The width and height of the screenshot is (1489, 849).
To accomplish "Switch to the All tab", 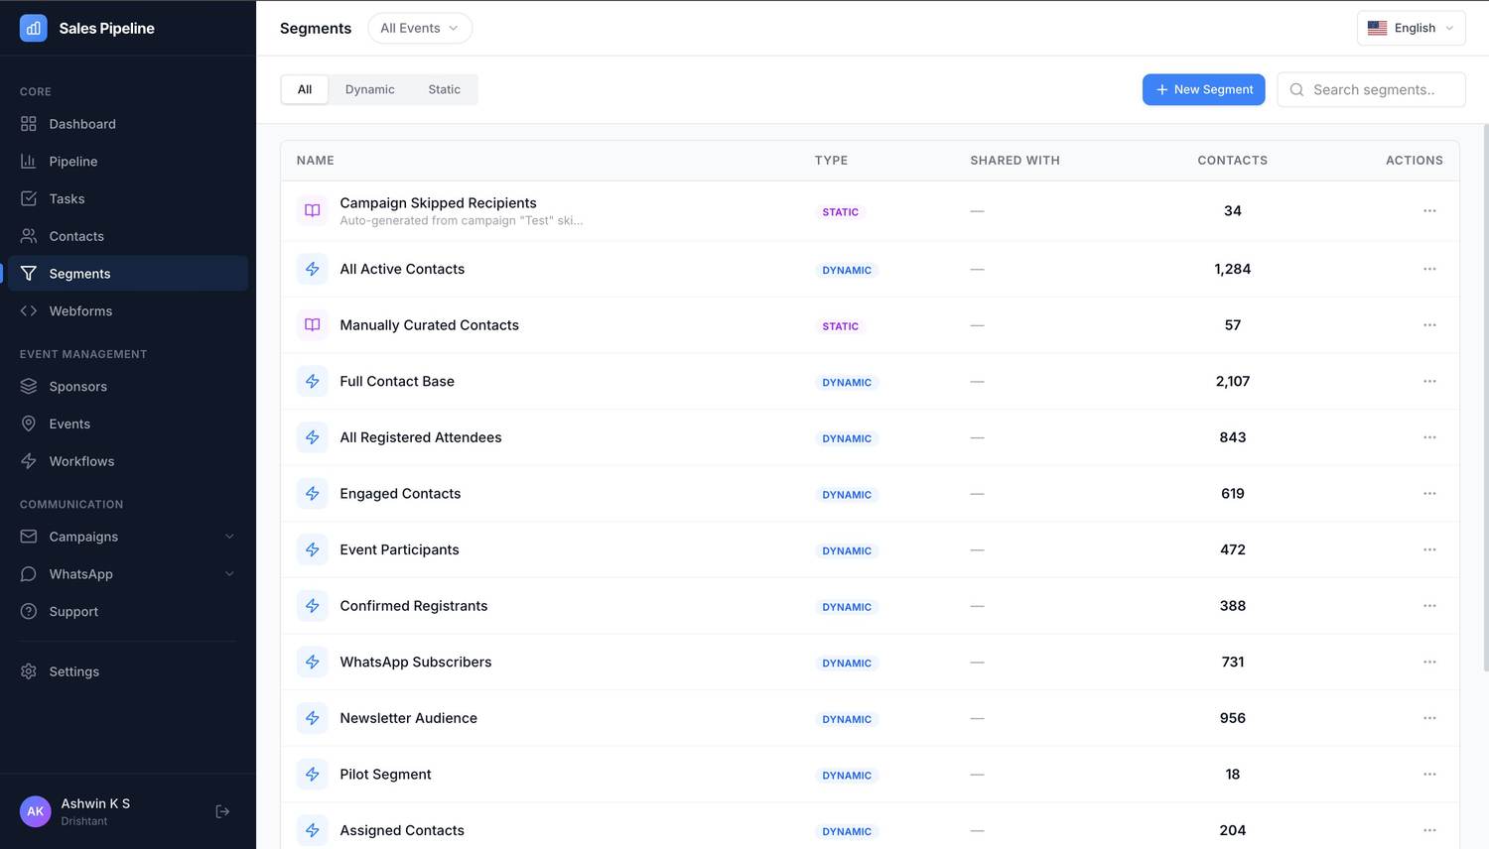I will [305, 89].
